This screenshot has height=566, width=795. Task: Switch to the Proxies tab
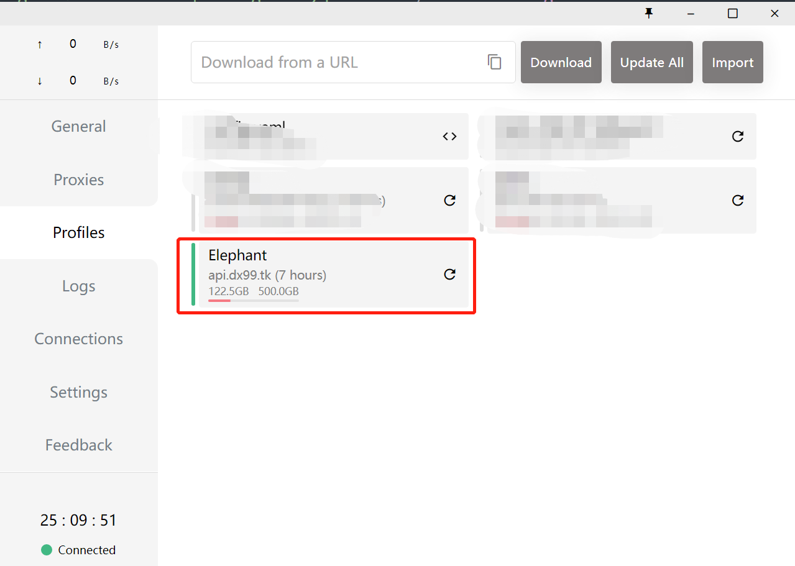pos(78,180)
